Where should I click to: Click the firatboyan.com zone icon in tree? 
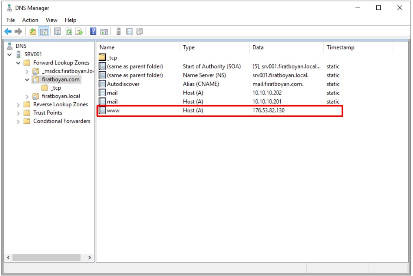(36, 79)
